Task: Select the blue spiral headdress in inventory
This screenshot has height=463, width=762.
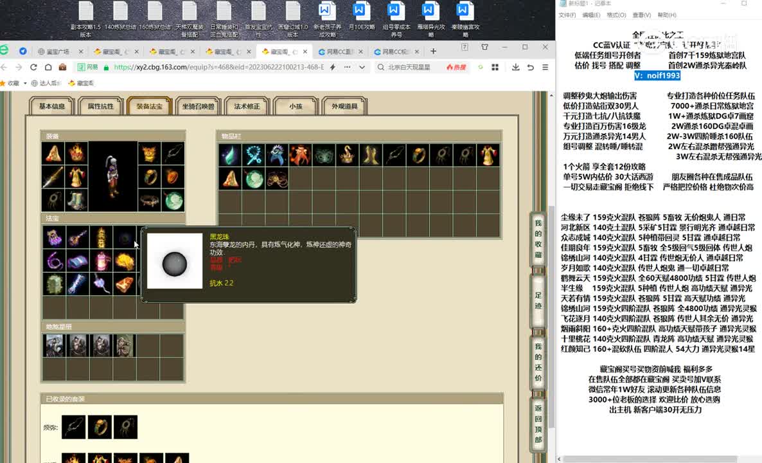Action: [x=276, y=155]
